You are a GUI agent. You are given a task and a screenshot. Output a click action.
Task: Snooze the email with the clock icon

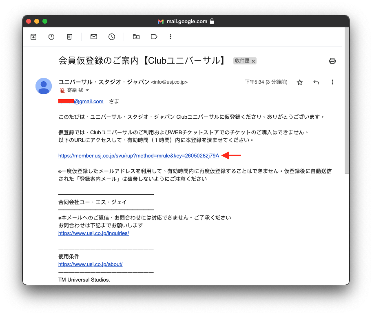(112, 37)
